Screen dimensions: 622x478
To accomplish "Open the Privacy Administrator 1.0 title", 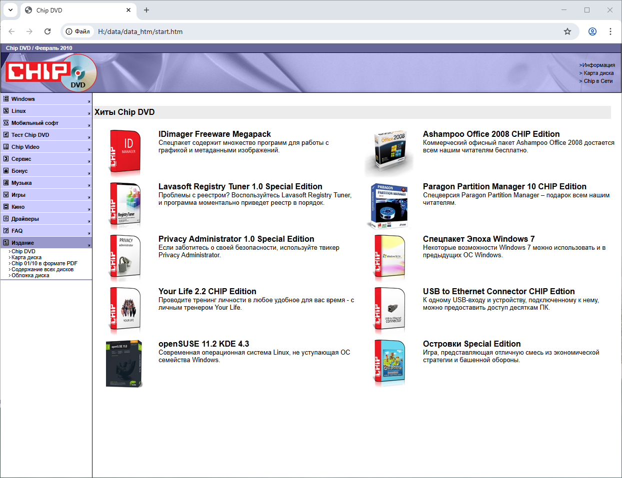I will [236, 239].
